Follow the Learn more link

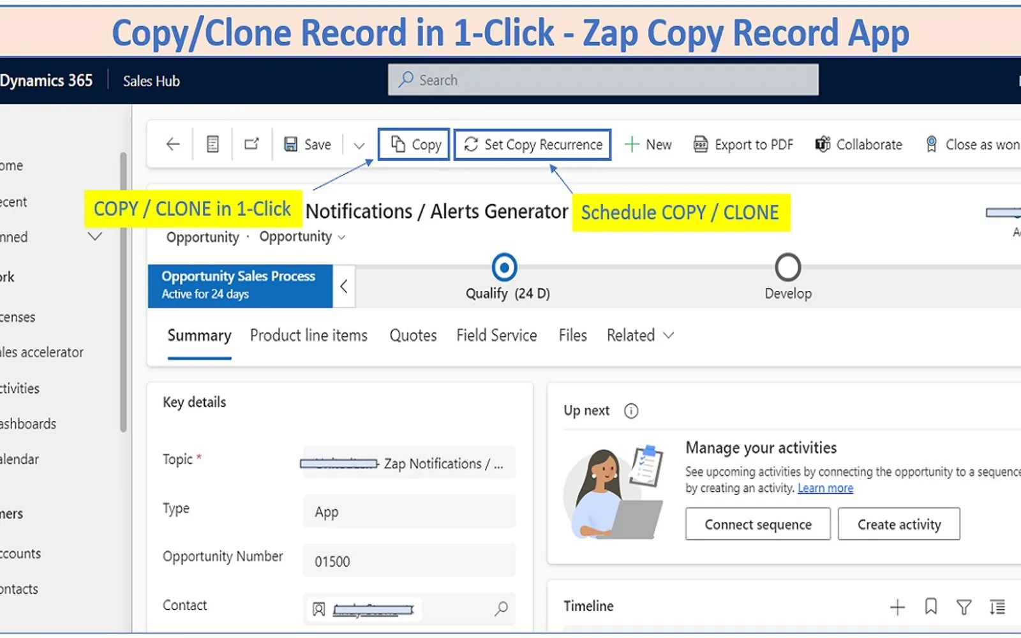click(x=825, y=488)
